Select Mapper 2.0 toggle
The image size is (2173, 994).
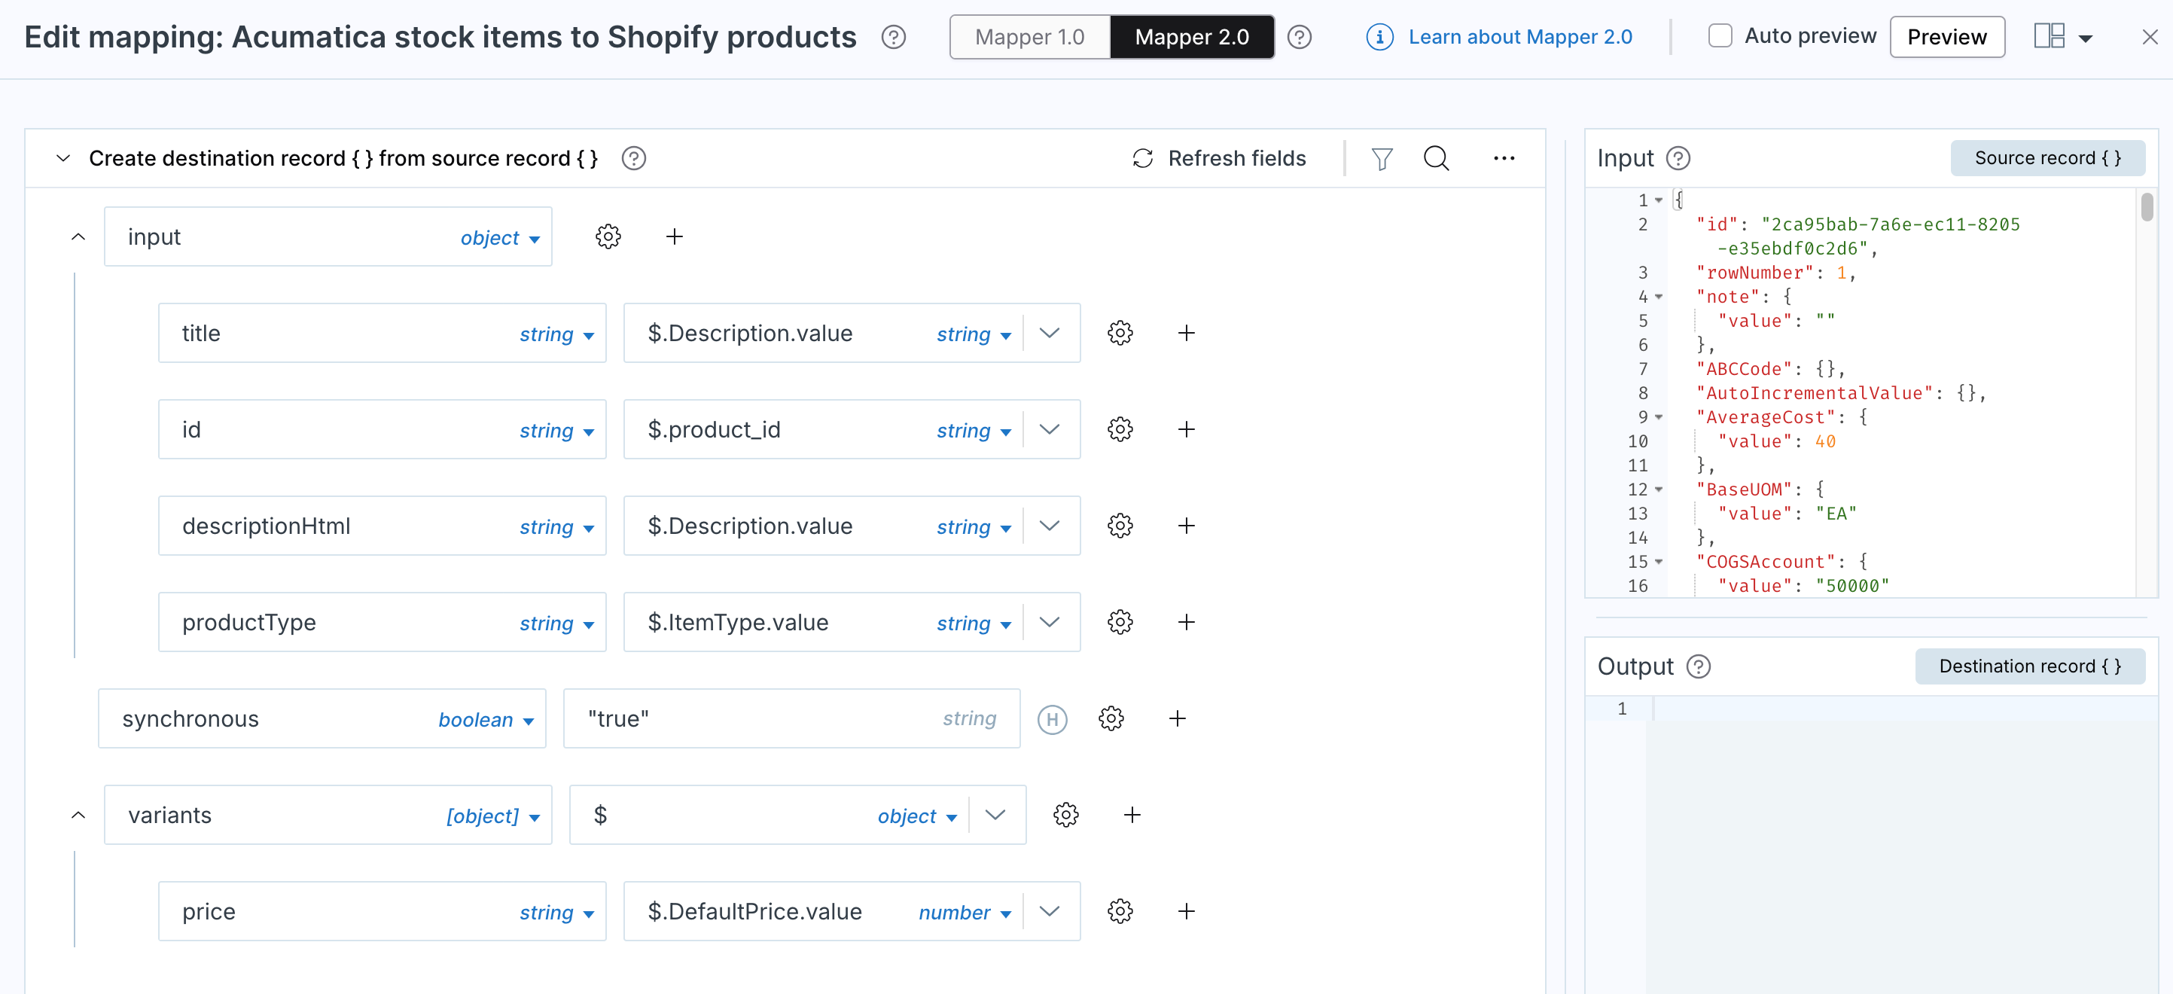(x=1191, y=37)
